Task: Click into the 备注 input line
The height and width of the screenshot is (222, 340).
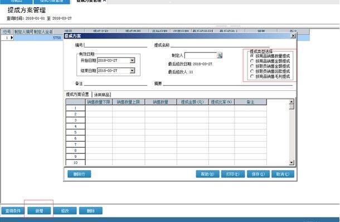Action: 115,83
